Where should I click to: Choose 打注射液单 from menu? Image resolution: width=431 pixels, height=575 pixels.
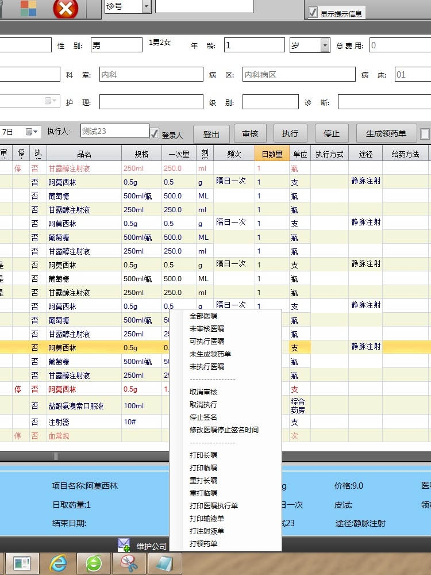coord(207,531)
